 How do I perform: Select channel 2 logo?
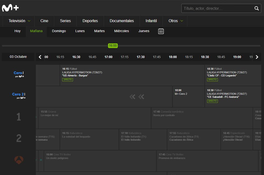[19, 138]
